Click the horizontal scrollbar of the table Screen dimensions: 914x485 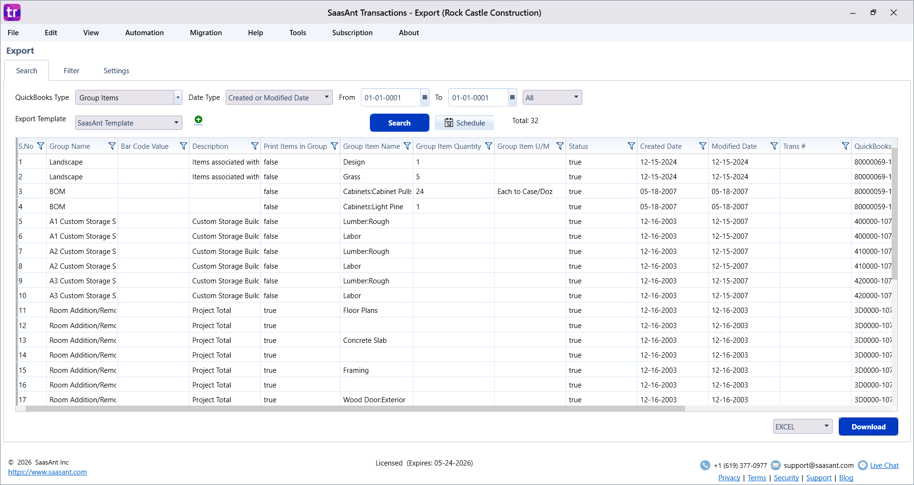(x=355, y=408)
